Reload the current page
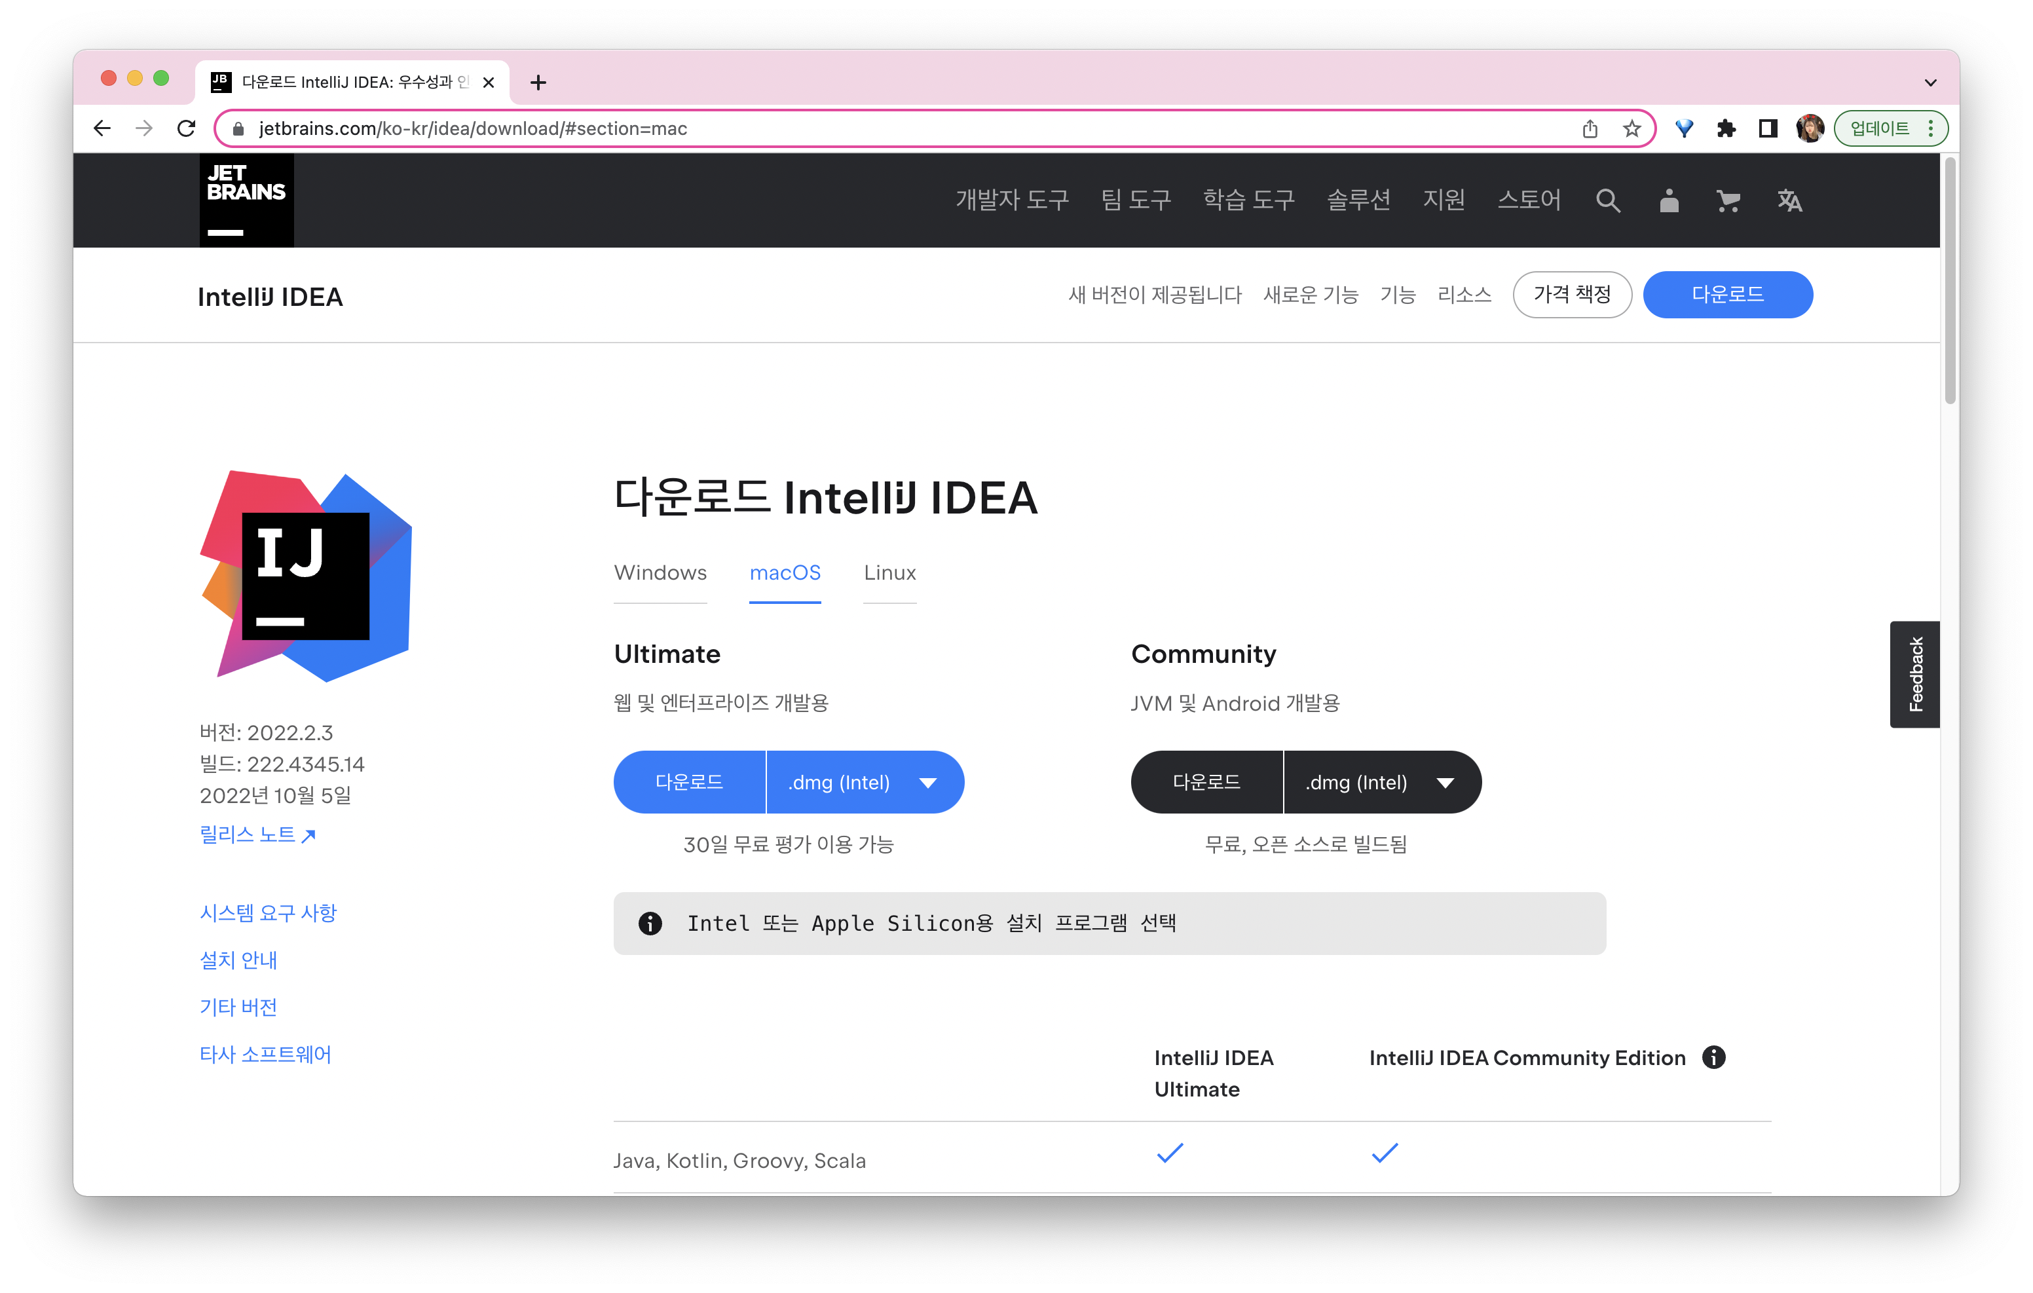 click(x=187, y=128)
